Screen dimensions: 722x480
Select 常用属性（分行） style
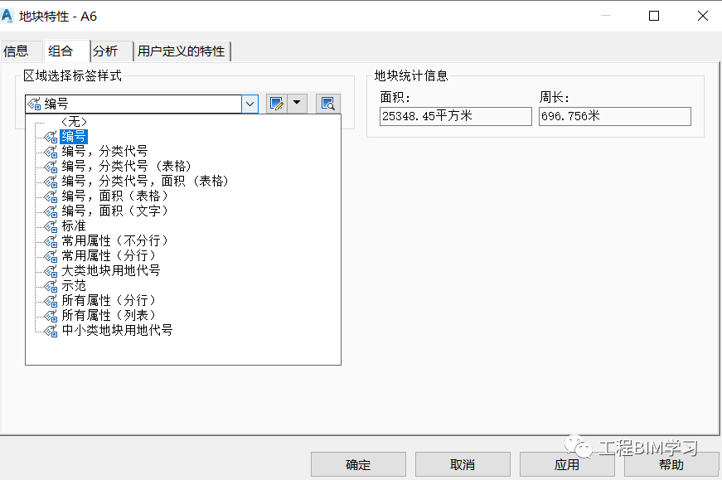[109, 255]
